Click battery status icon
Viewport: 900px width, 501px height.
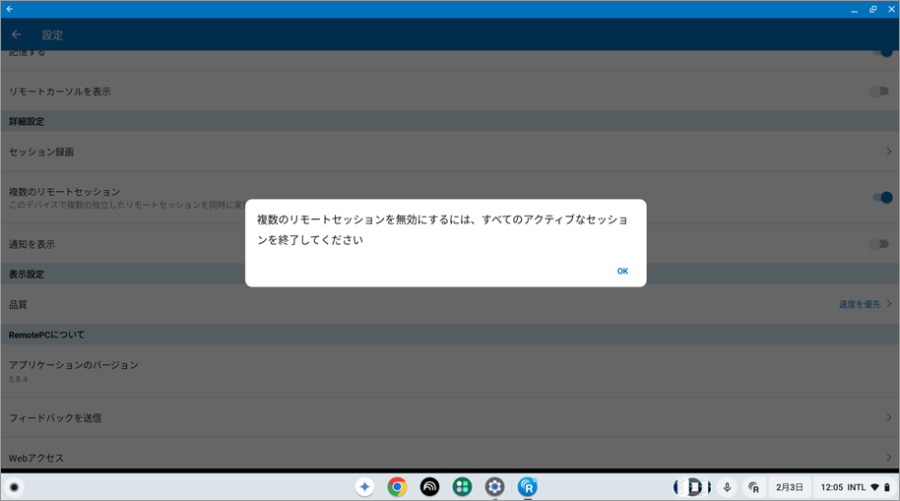coord(887,487)
